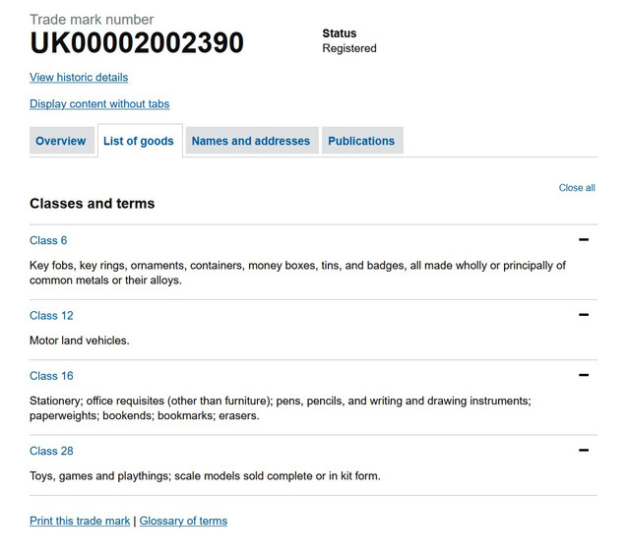The height and width of the screenshot is (559, 630).
Task: Toggle the Class 28 heading
Action: click(x=51, y=451)
